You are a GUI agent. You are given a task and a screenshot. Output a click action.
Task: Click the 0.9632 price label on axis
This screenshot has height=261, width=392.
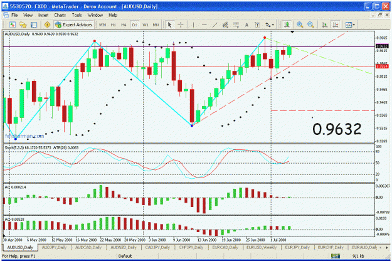tap(382, 46)
